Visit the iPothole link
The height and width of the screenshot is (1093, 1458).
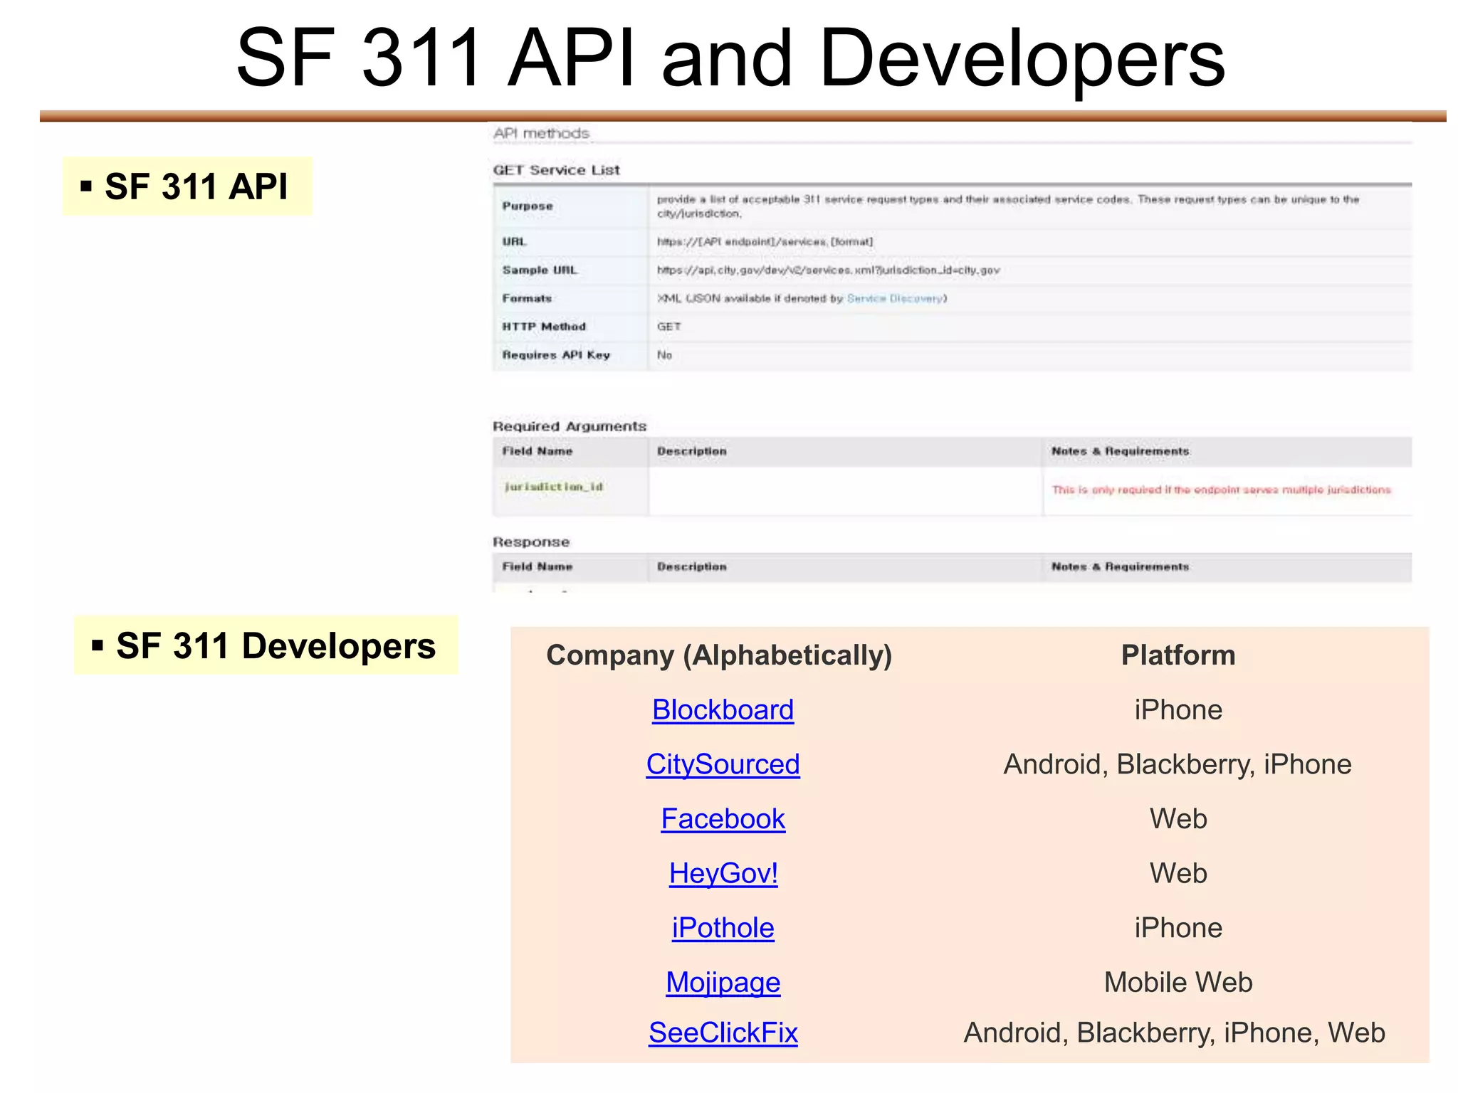pos(723,928)
